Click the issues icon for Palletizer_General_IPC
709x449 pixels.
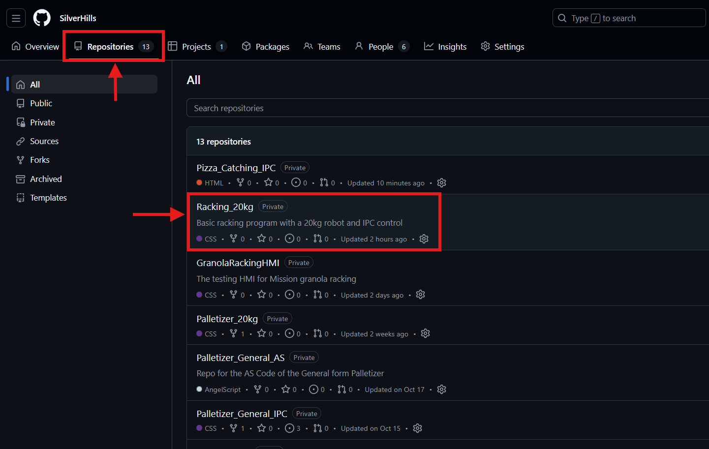coord(289,428)
